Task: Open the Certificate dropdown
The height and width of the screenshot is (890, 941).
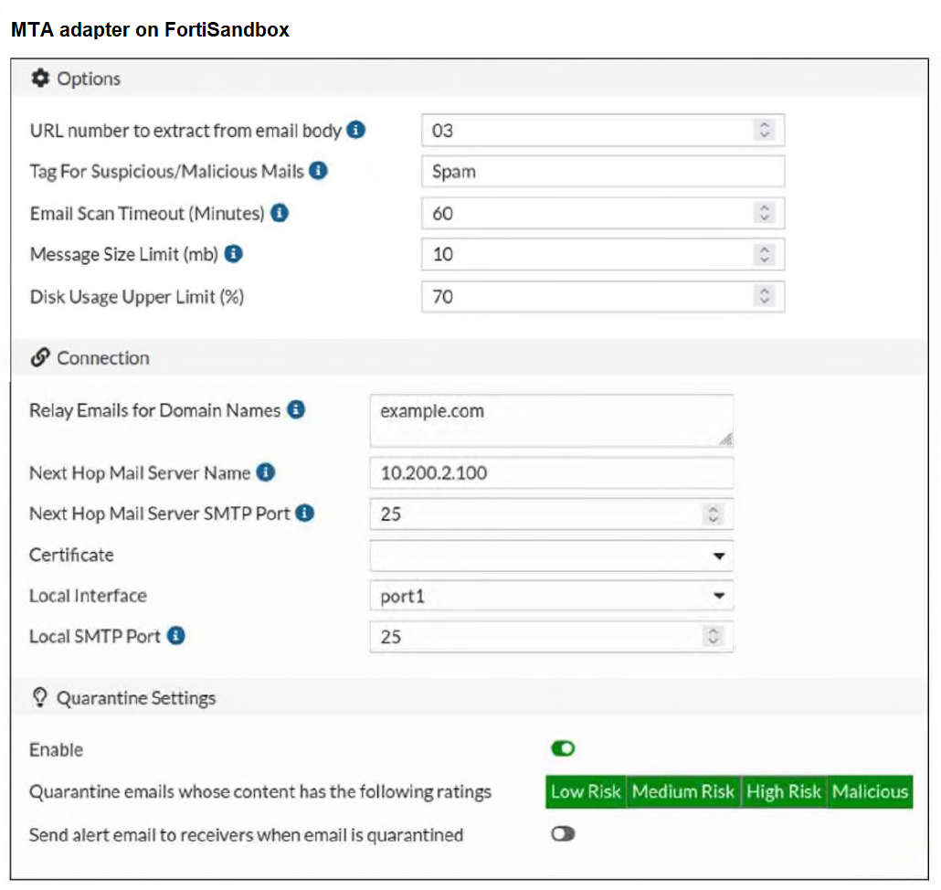Action: (552, 556)
